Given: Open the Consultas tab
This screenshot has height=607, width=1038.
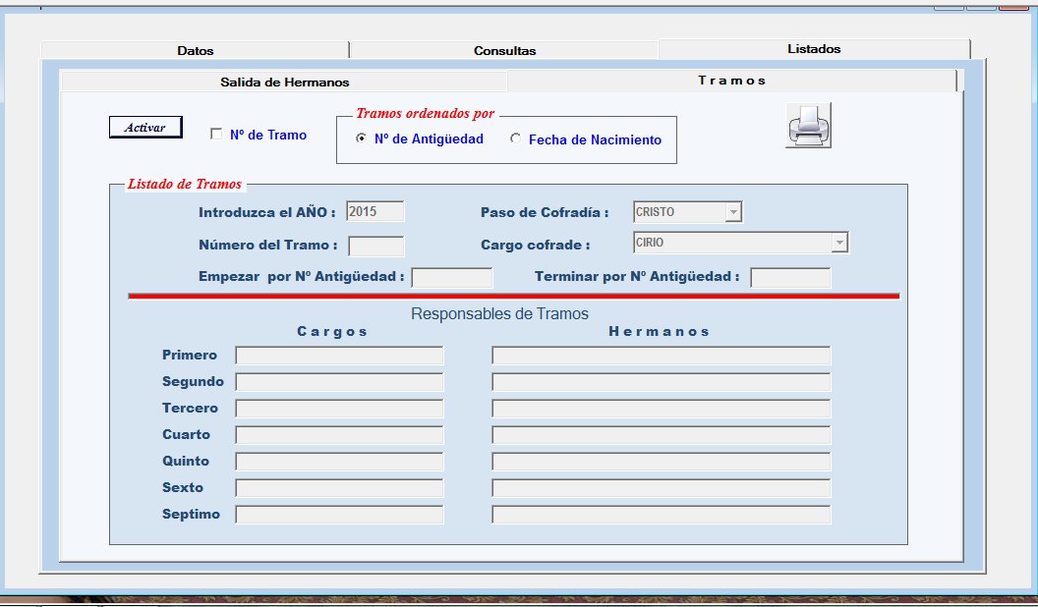Looking at the screenshot, I should point(504,50).
